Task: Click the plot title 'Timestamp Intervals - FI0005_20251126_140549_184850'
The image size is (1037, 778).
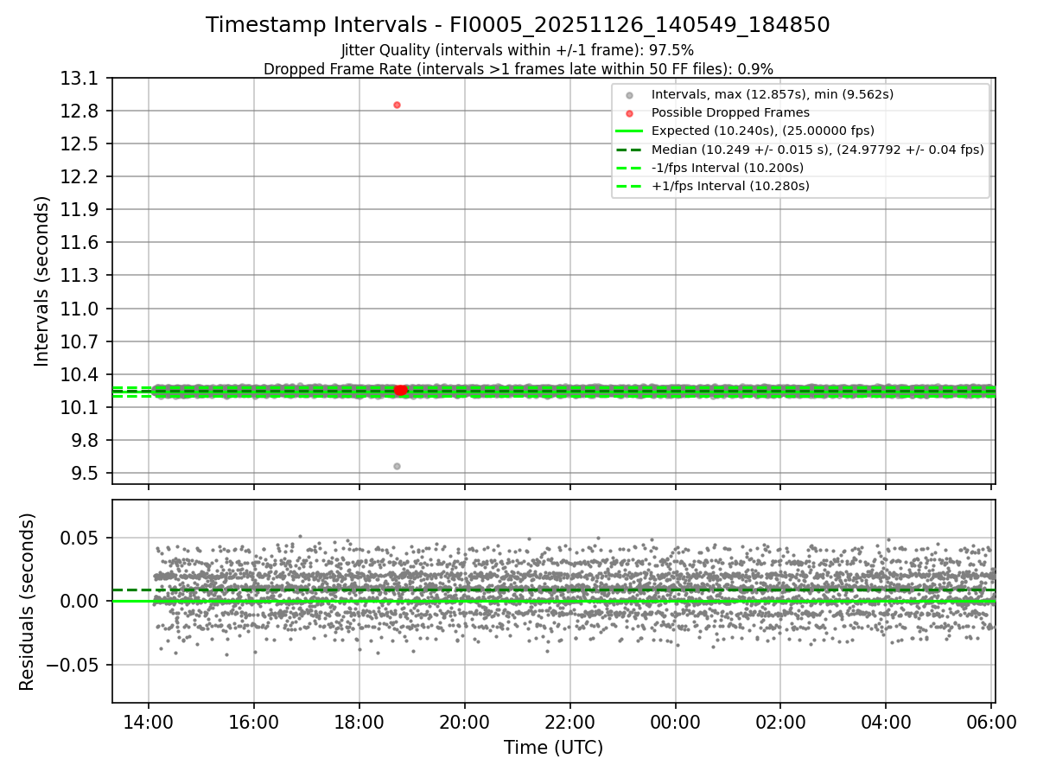Action: point(518,25)
